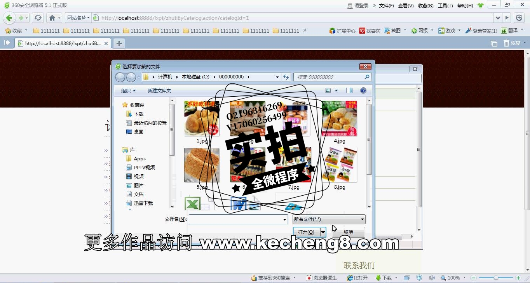Click the browser forward arrow button
This screenshot has width=530, height=283.
click(x=21, y=18)
